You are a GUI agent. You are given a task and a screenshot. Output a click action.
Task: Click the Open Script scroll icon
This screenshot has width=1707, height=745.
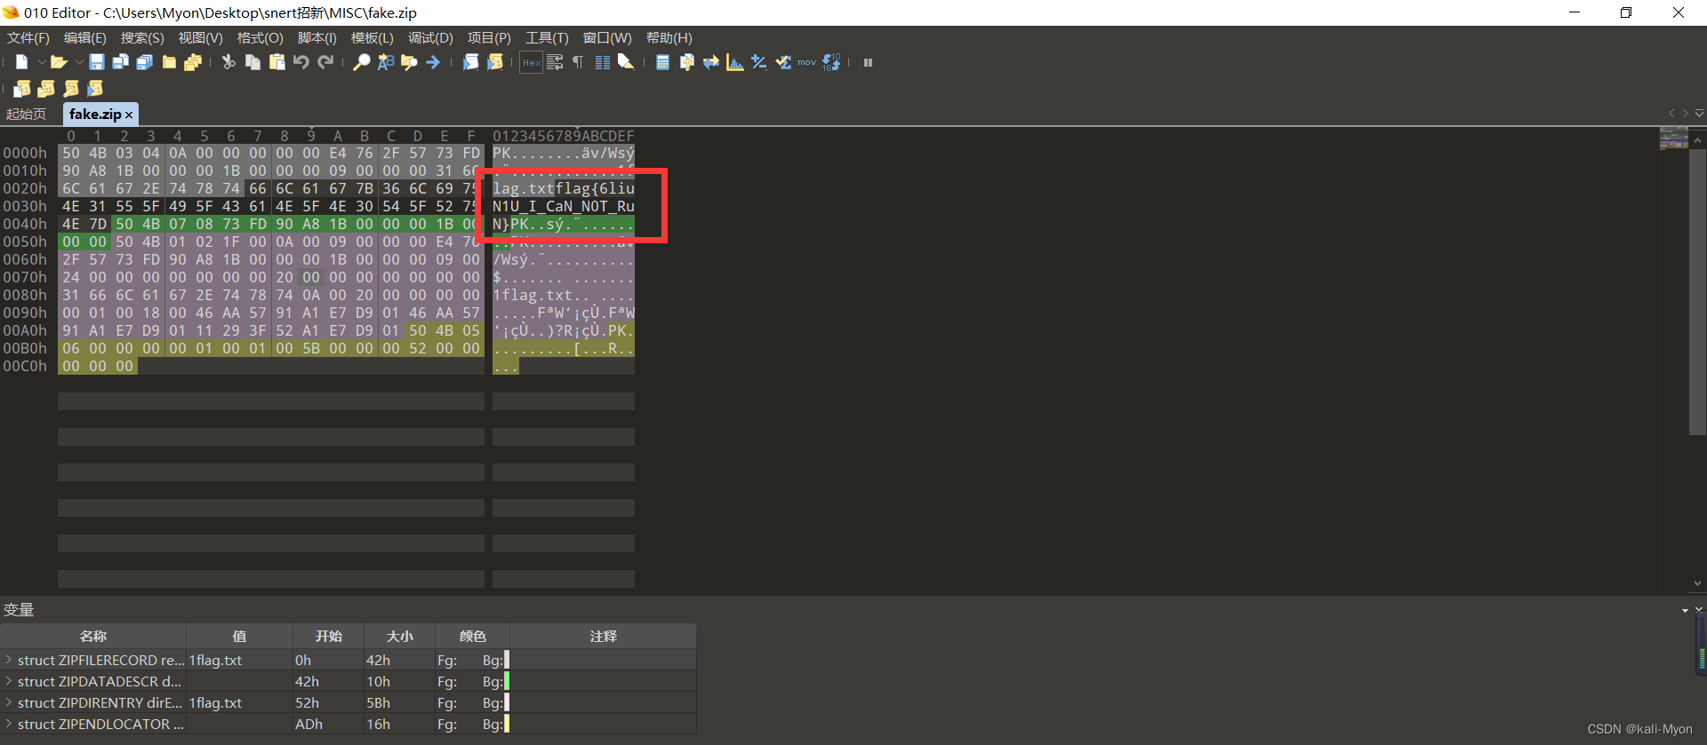coord(46,88)
